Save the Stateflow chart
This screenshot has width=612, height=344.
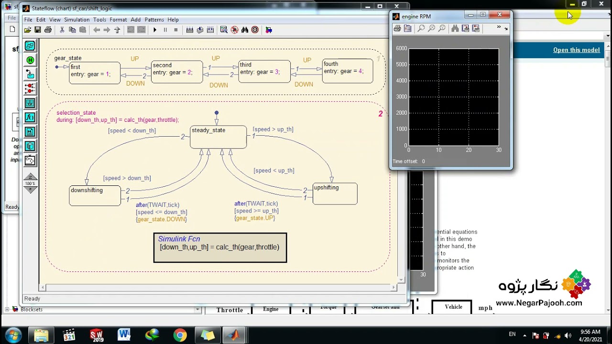pyautogui.click(x=38, y=30)
